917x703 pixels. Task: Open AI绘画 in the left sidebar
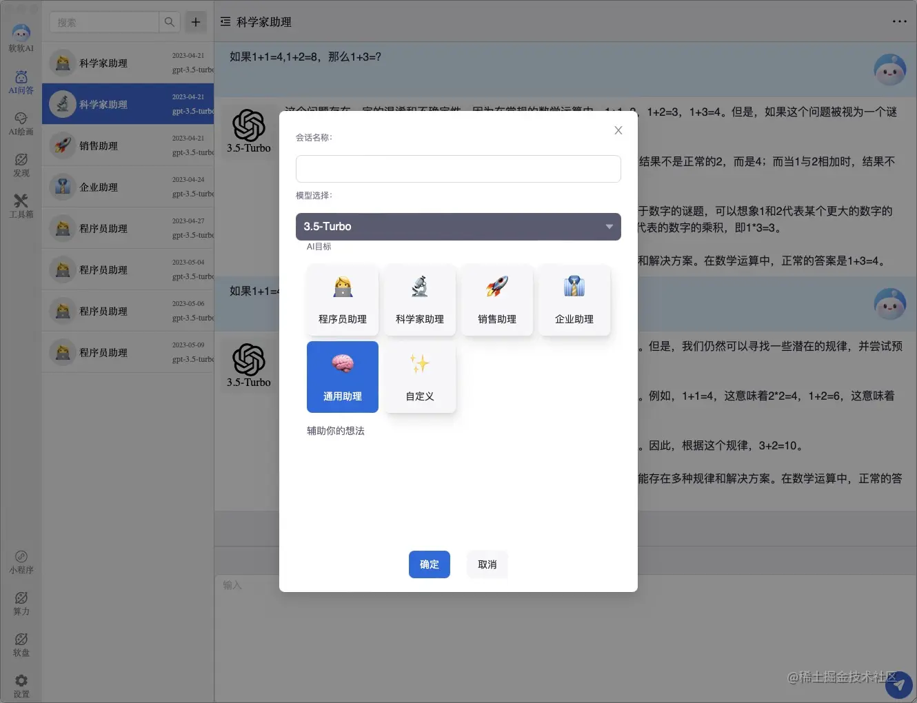tap(21, 123)
